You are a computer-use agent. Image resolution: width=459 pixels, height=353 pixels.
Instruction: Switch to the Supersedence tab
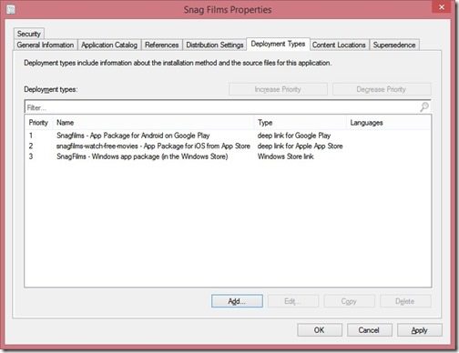(394, 45)
